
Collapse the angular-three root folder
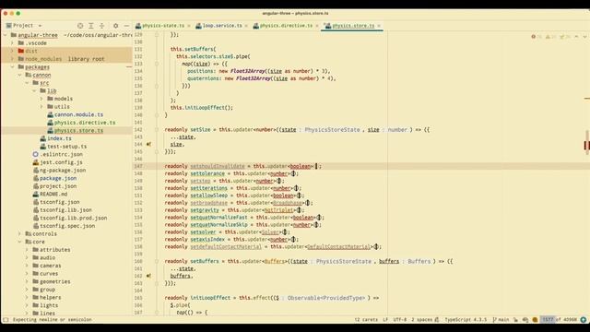tap(6, 35)
